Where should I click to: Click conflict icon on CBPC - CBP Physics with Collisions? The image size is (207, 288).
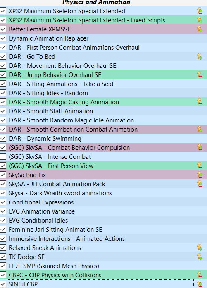point(200,275)
